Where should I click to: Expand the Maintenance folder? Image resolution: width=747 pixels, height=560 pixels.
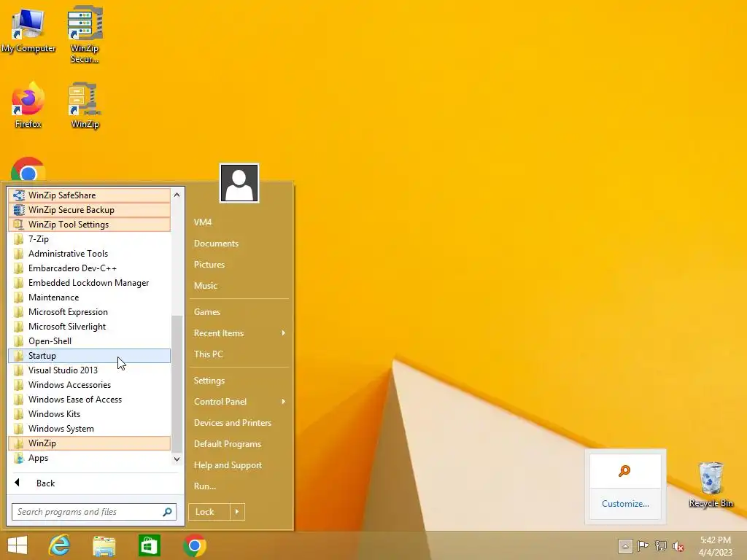(89, 297)
